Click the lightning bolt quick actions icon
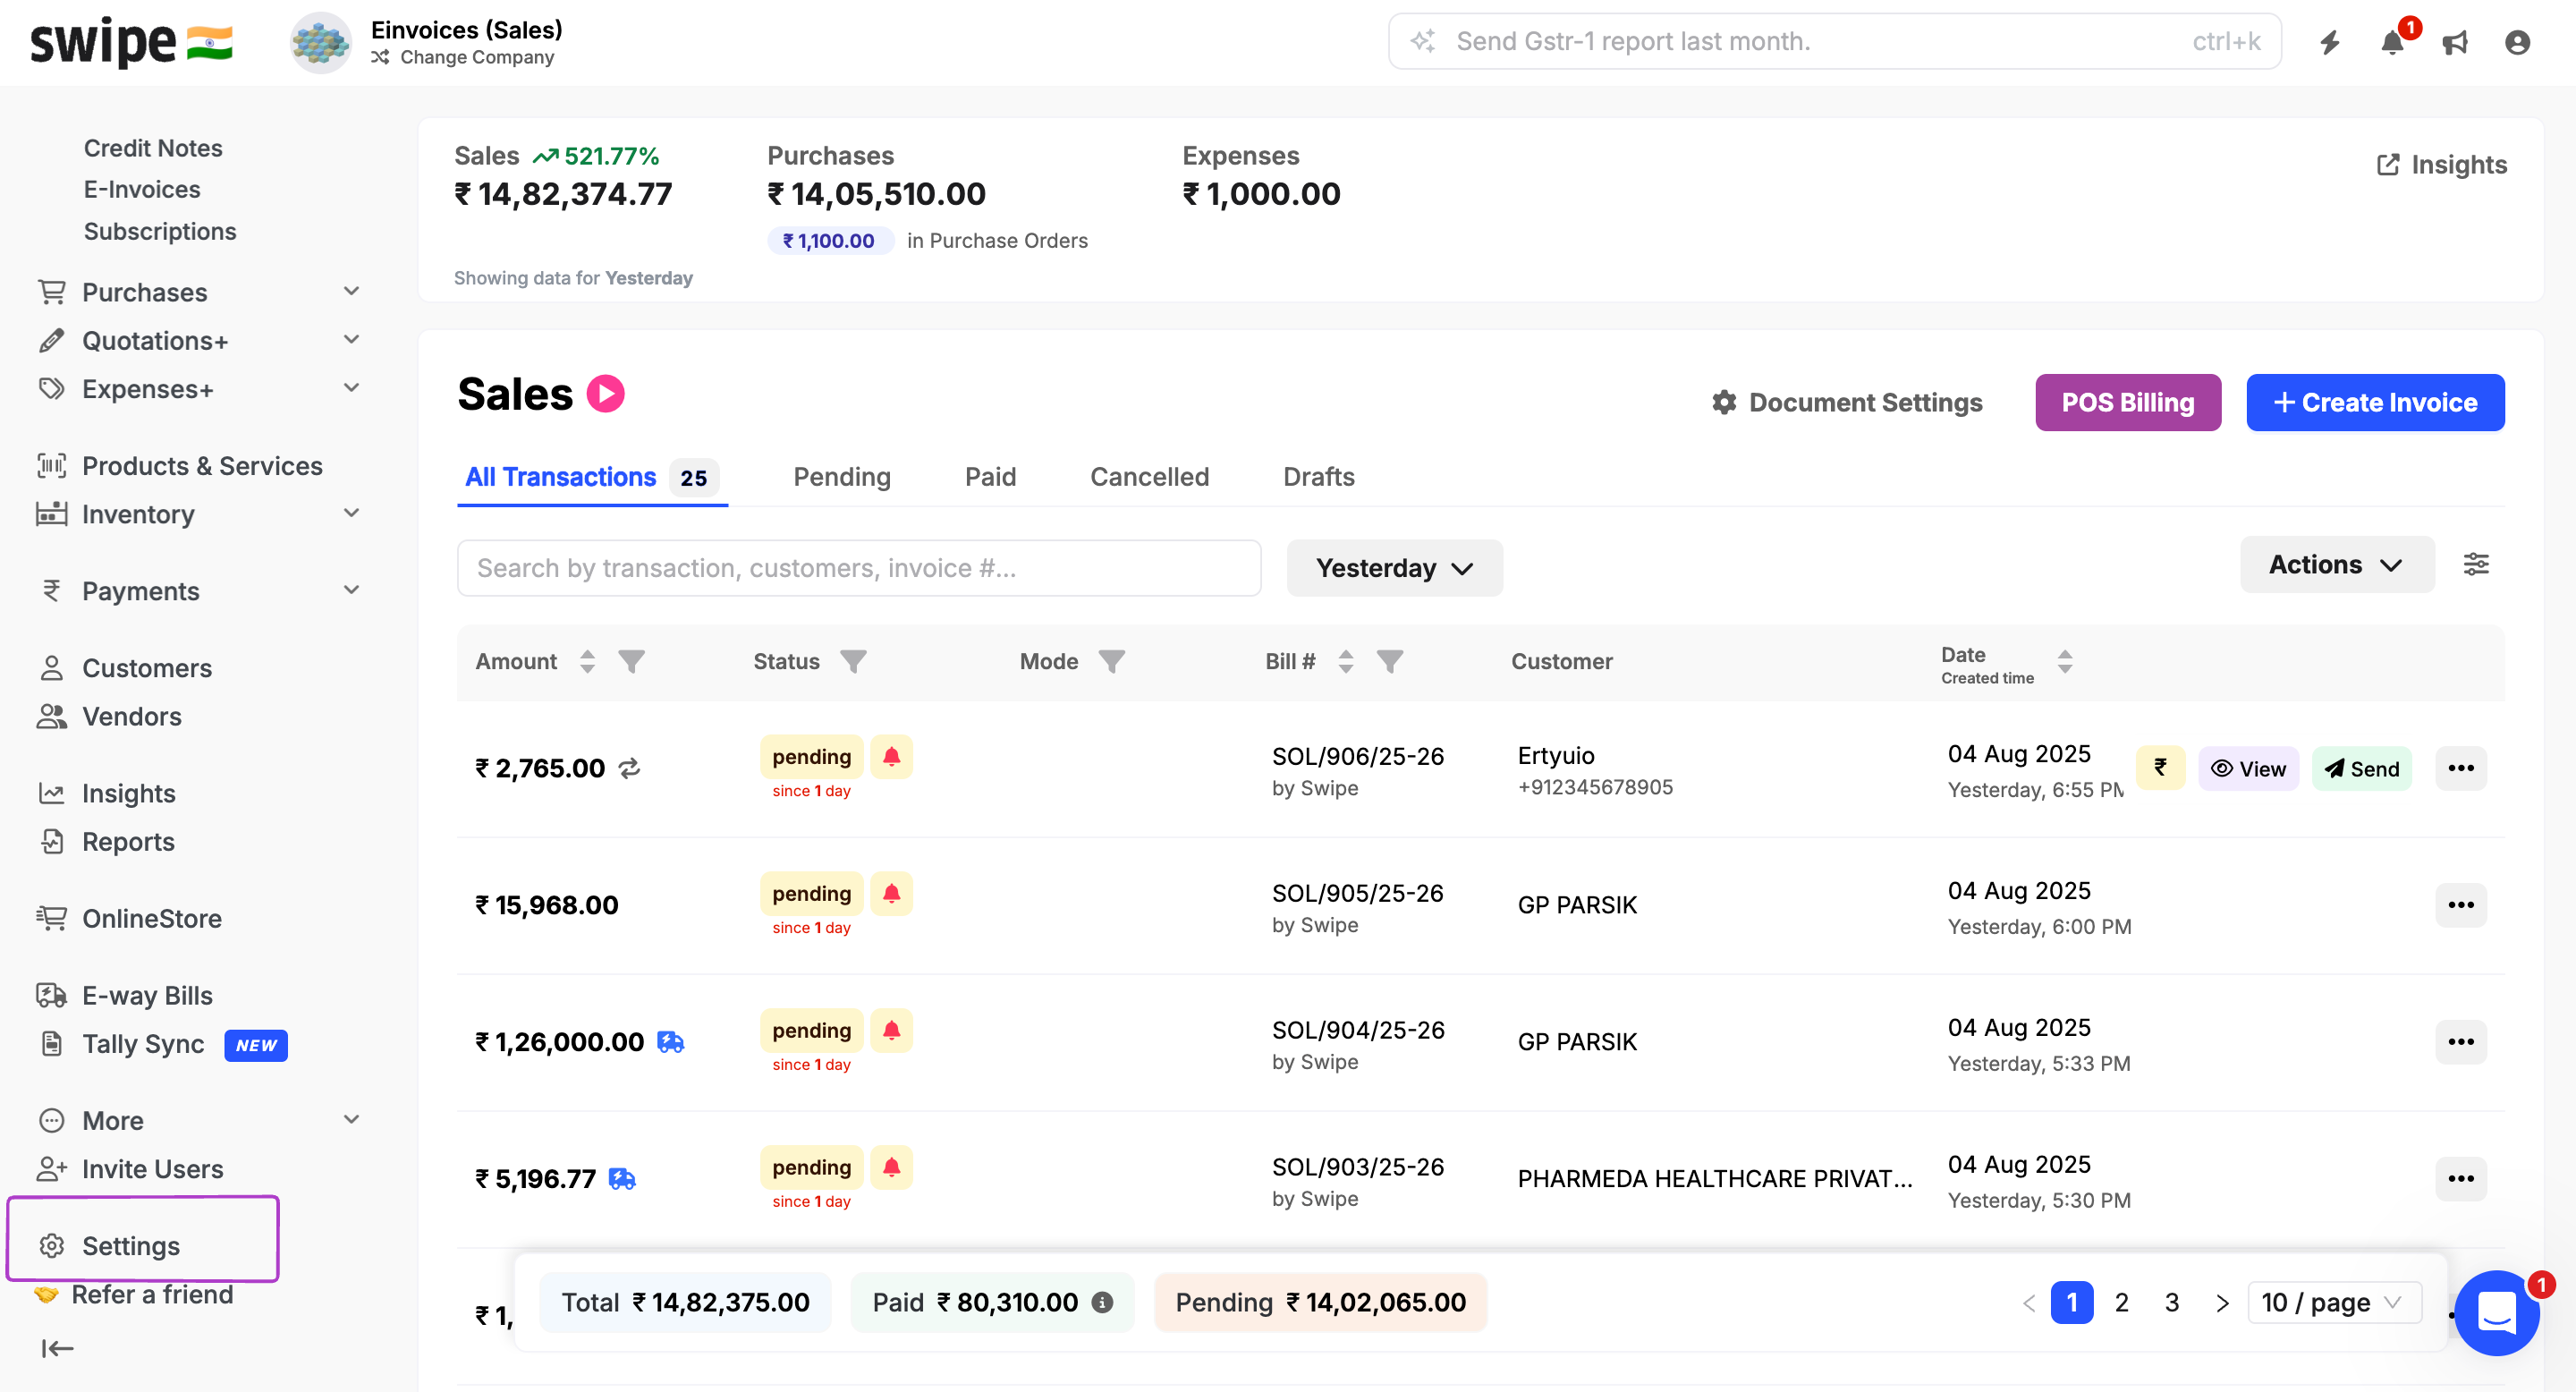Image resolution: width=2576 pixels, height=1392 pixels. (x=2329, y=42)
